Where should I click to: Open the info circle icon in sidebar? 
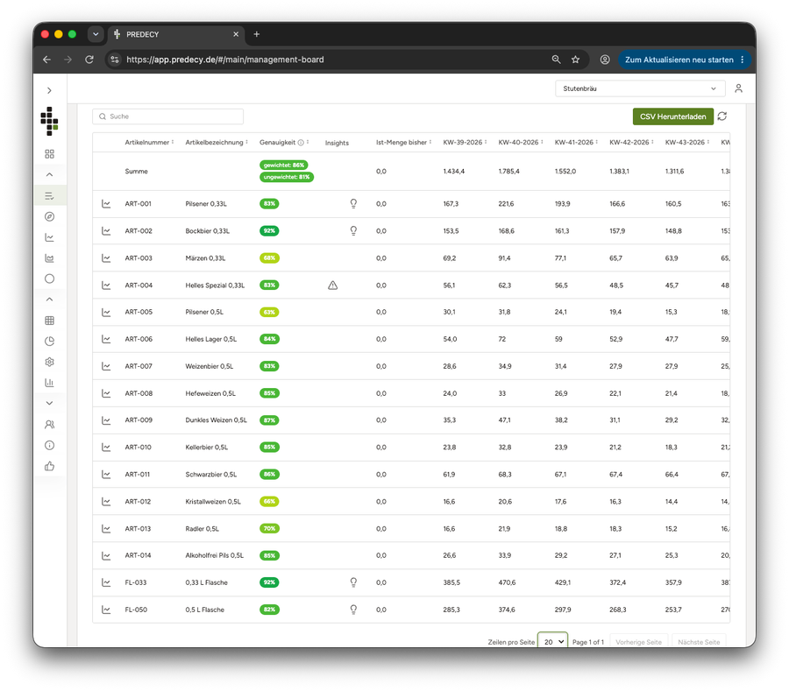[x=49, y=445]
